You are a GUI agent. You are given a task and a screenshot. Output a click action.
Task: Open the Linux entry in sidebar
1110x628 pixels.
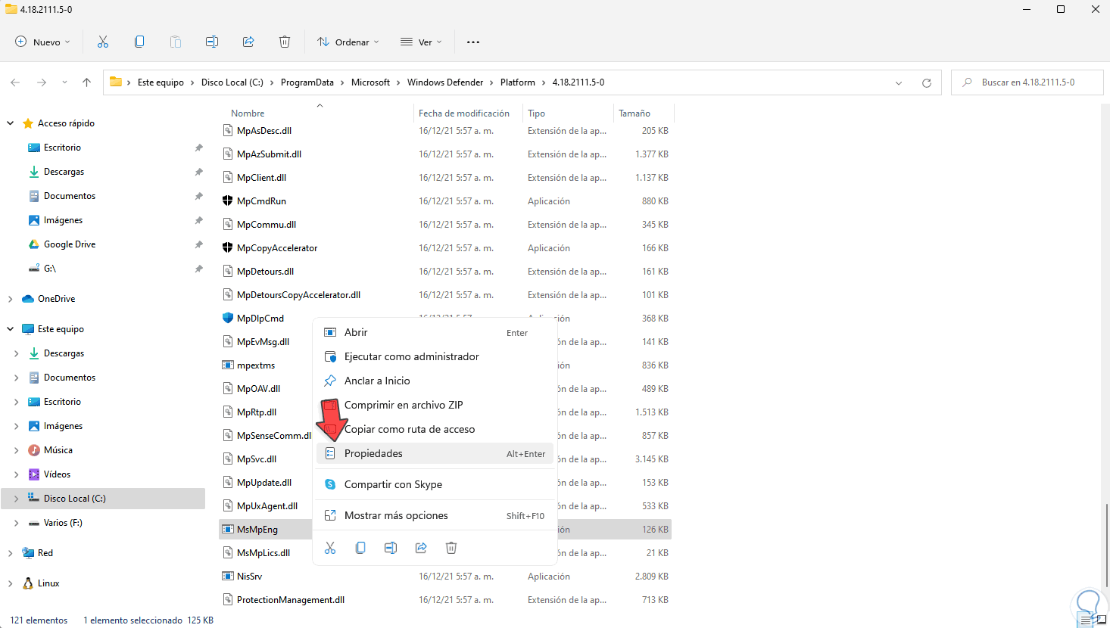(48, 583)
